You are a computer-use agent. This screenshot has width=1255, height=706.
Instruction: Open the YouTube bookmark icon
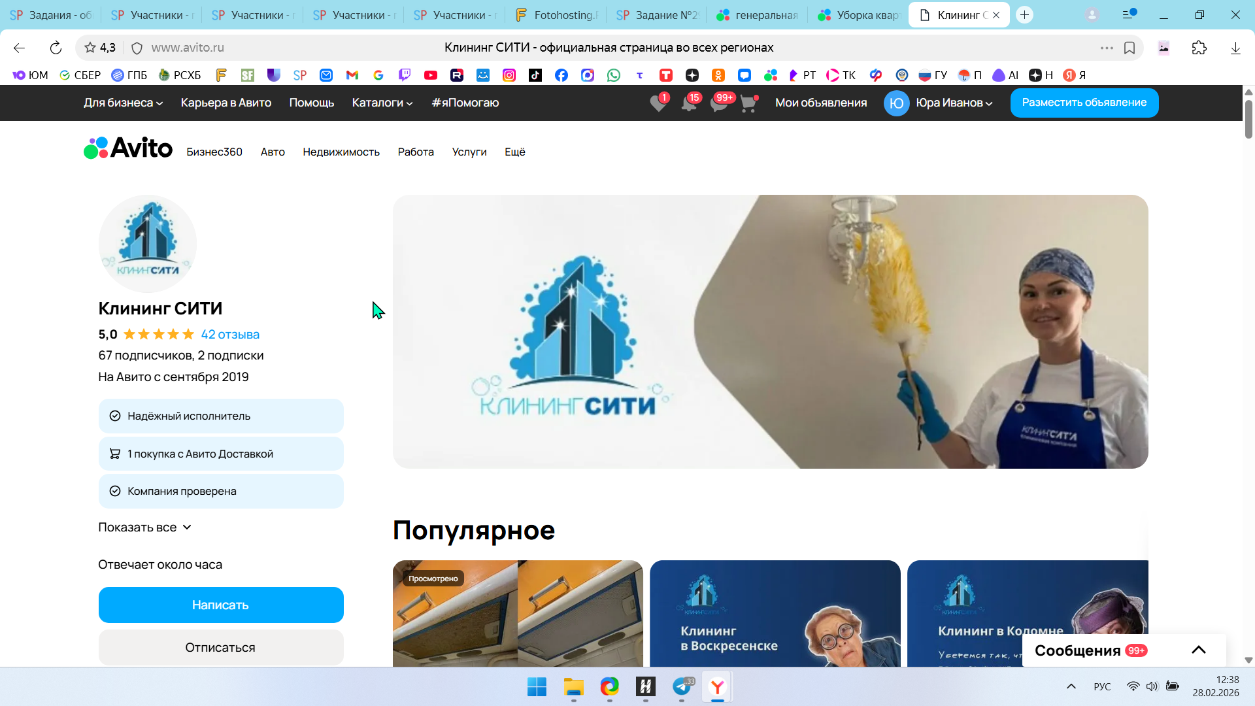pos(430,75)
